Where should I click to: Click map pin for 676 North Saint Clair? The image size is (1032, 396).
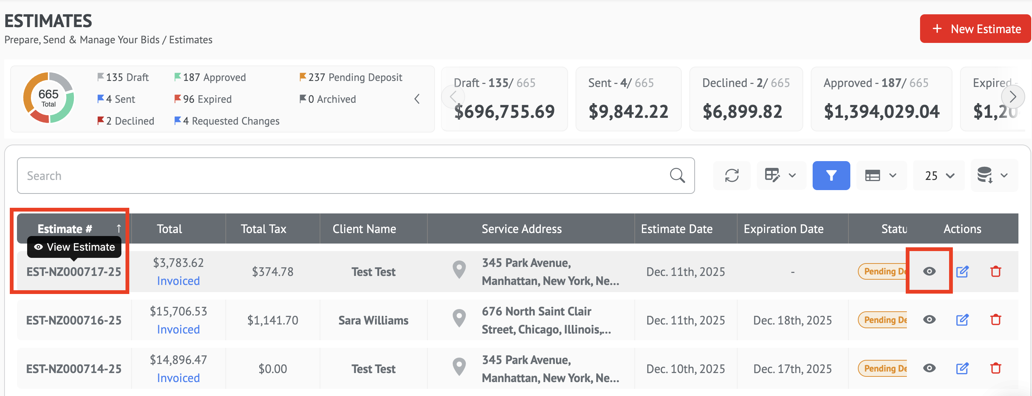[x=459, y=319]
